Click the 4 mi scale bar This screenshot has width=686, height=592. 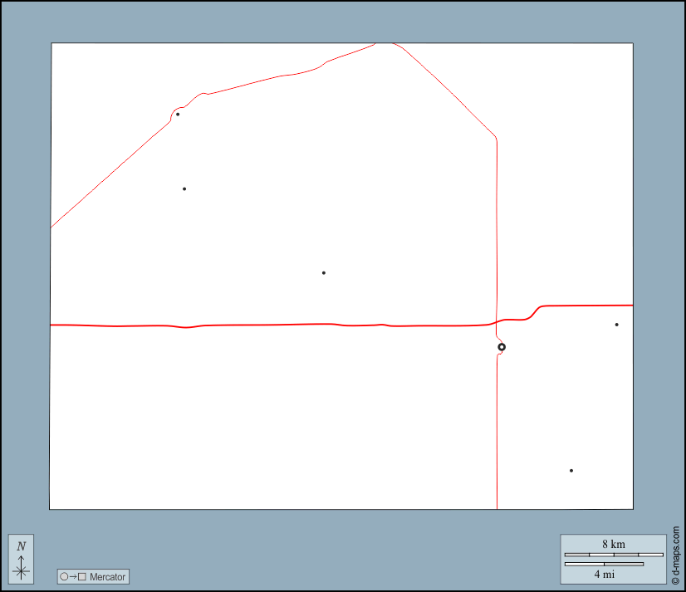pyautogui.click(x=604, y=565)
